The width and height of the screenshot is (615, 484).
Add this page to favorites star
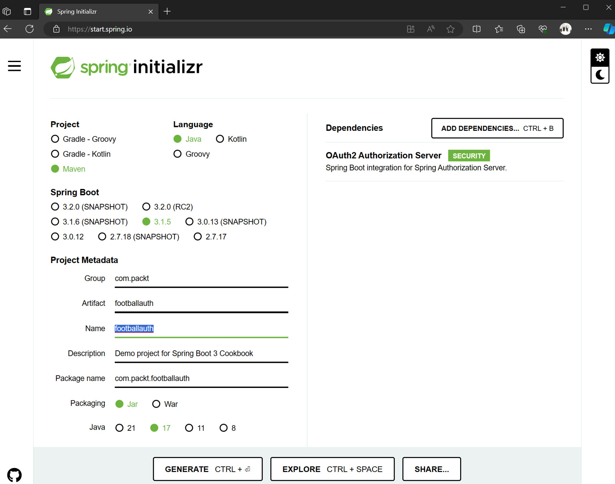(451, 29)
